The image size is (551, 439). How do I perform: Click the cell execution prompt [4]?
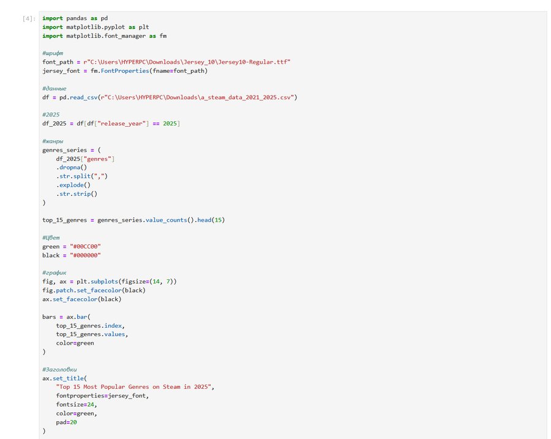[x=29, y=18]
